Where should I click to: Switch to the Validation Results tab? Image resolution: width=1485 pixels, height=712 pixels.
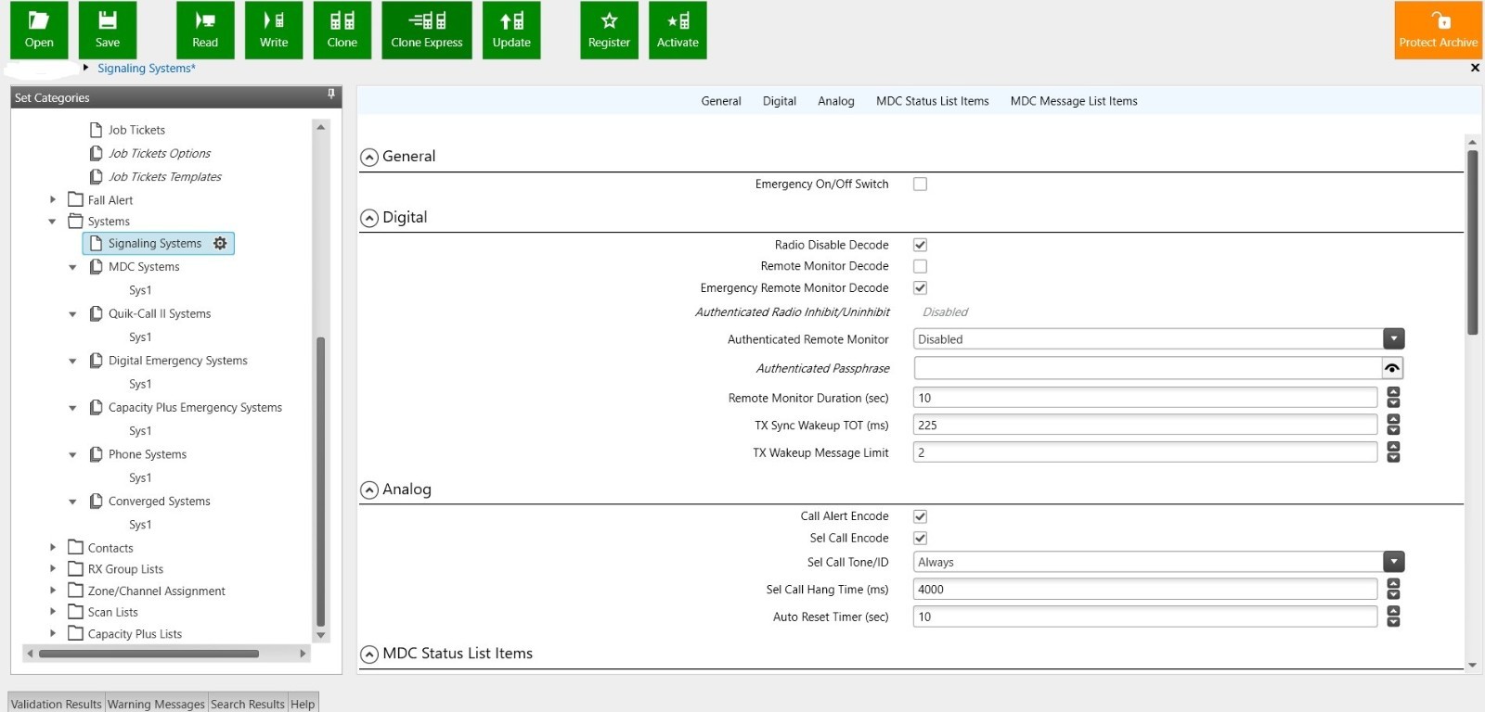tap(57, 704)
